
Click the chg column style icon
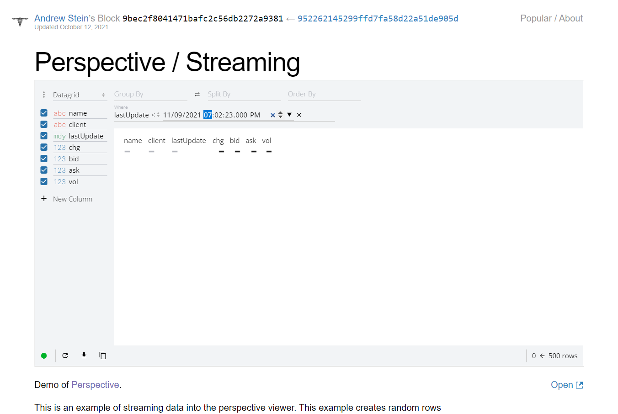tap(221, 152)
